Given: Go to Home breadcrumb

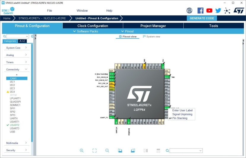Looking at the screenshot, I should pyautogui.click(x=7, y=18).
